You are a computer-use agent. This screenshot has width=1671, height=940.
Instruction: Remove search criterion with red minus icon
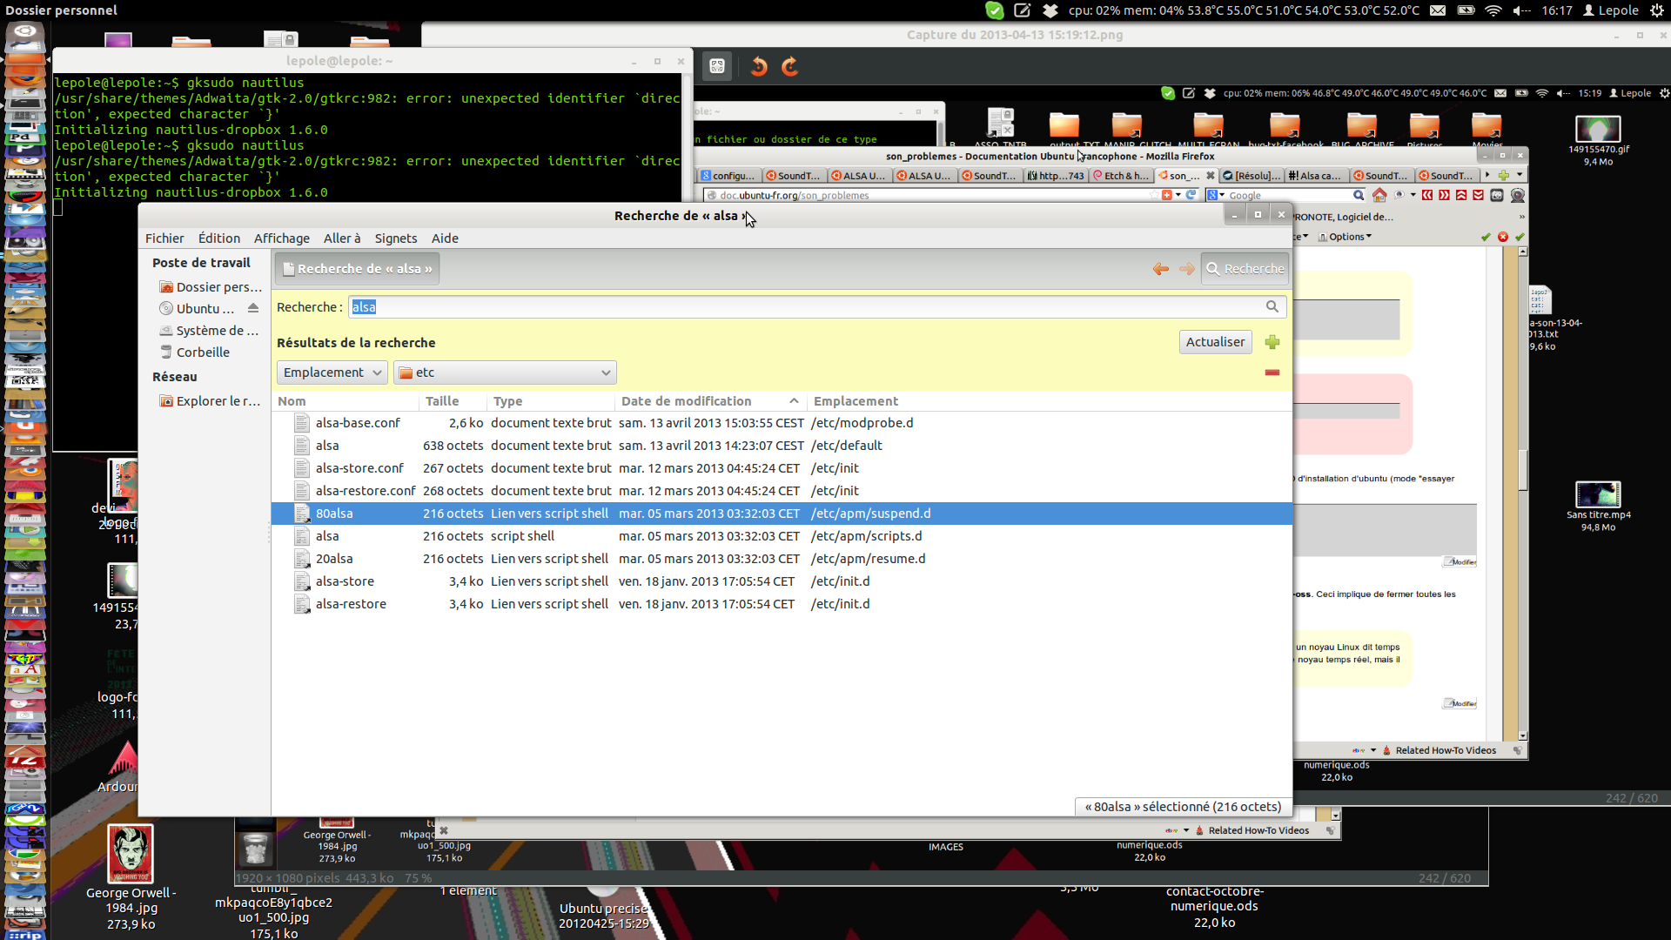coord(1272,373)
